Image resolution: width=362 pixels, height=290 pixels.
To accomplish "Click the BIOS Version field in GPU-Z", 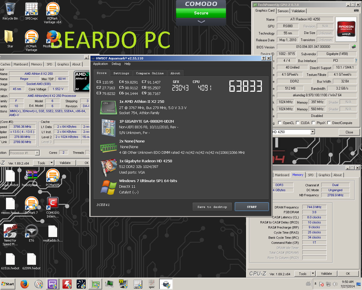I will click(x=313, y=47).
